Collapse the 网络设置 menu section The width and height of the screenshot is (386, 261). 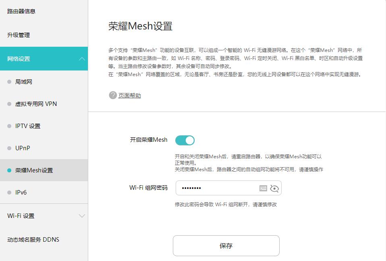[82, 59]
